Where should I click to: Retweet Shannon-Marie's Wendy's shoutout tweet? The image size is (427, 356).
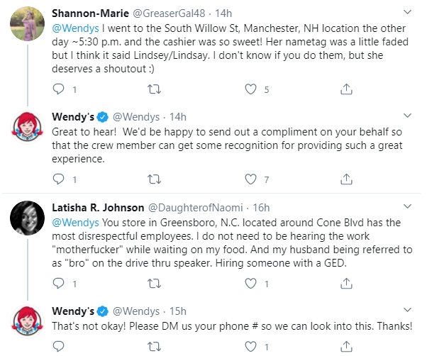pyautogui.click(x=154, y=89)
